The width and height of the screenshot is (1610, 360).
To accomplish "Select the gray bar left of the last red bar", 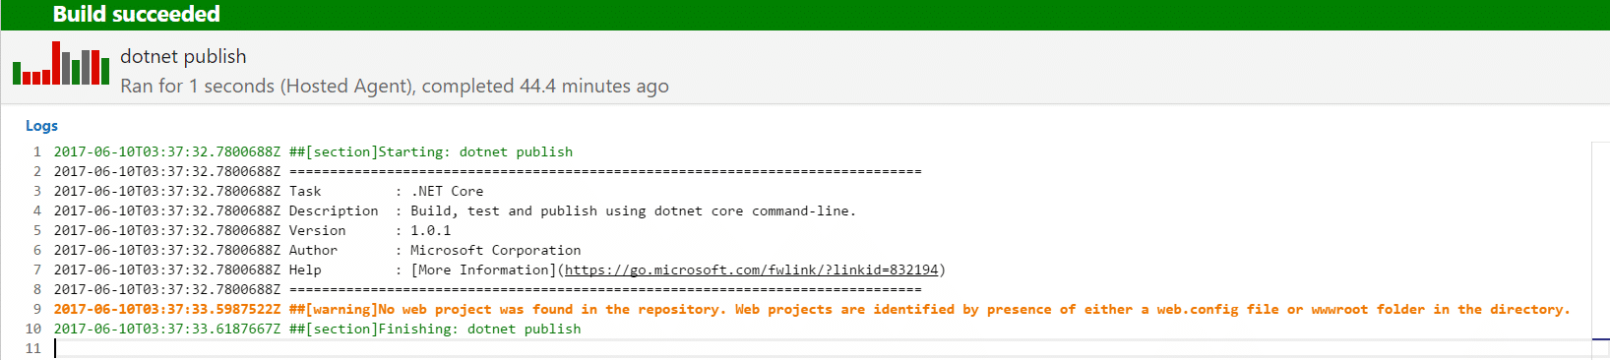I will [86, 67].
